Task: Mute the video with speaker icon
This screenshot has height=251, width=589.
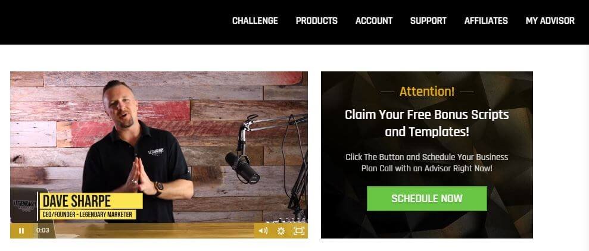Action: [x=263, y=231]
